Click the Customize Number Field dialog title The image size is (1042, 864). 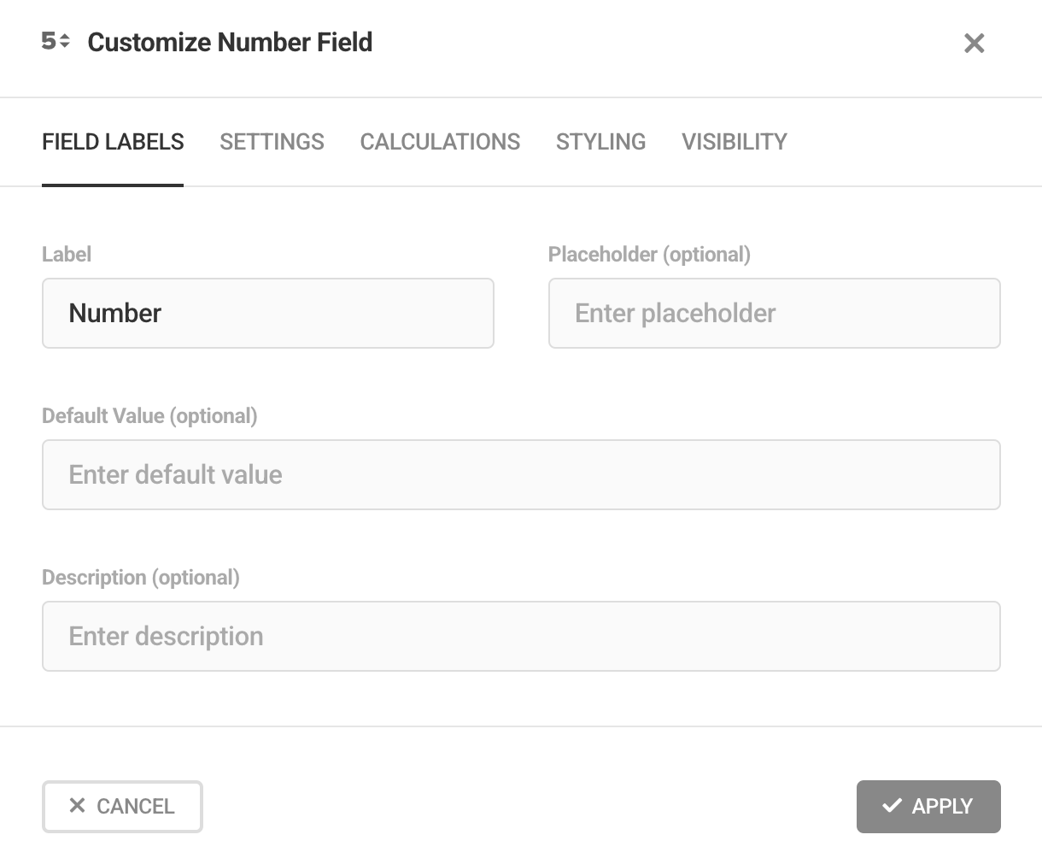point(230,42)
